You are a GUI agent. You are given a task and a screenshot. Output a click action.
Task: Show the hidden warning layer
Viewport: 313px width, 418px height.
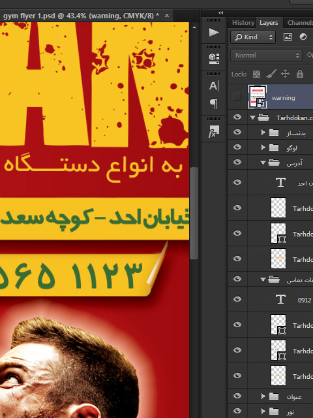click(x=237, y=97)
